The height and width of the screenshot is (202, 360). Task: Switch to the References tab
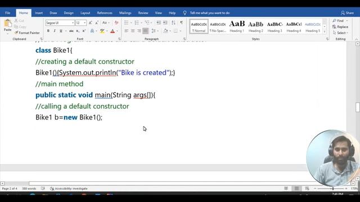pos(105,13)
